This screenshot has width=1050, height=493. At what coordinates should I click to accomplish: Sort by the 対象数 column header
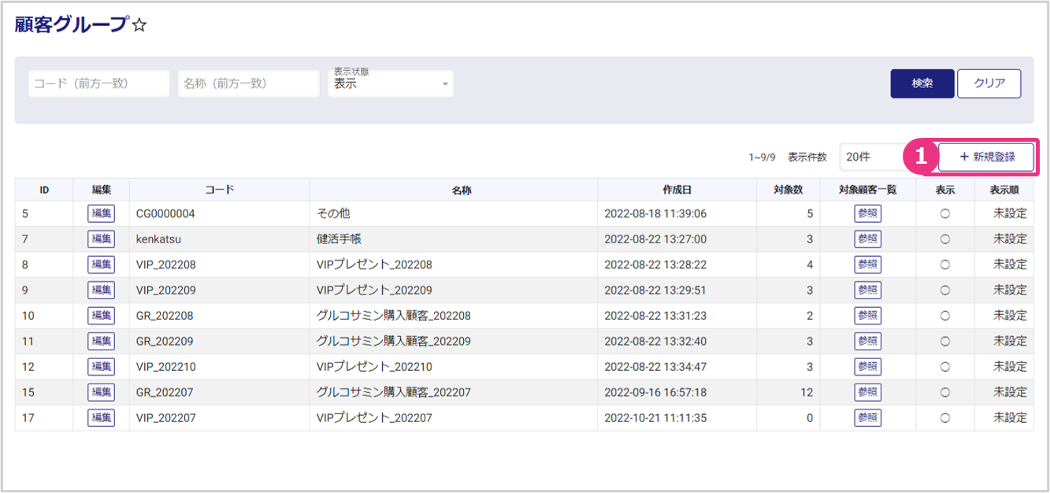(x=788, y=190)
